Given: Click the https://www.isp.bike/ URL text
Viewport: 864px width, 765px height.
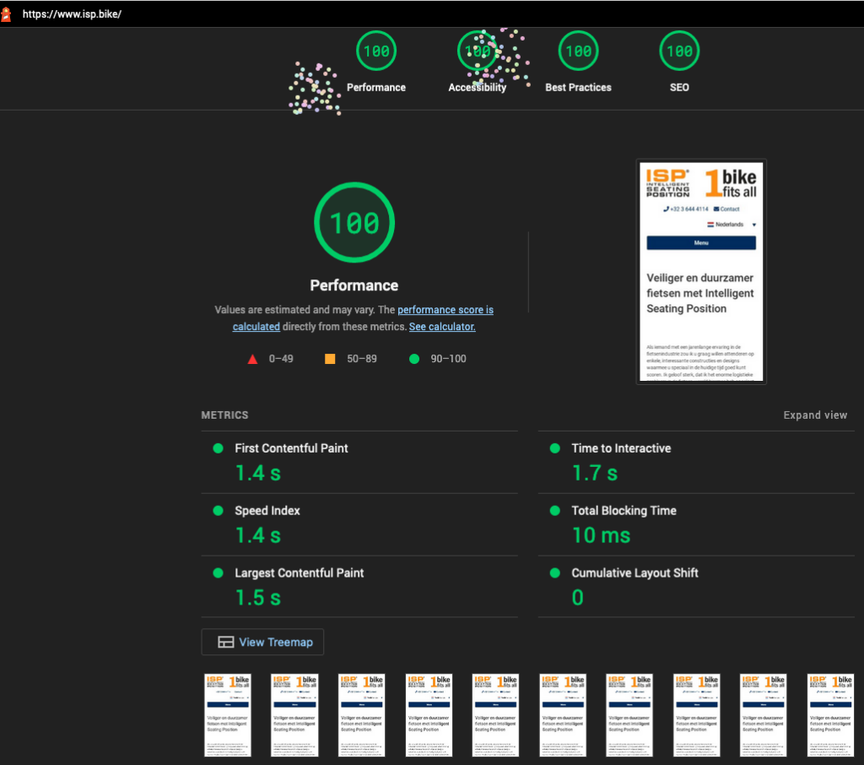Looking at the screenshot, I should (72, 14).
